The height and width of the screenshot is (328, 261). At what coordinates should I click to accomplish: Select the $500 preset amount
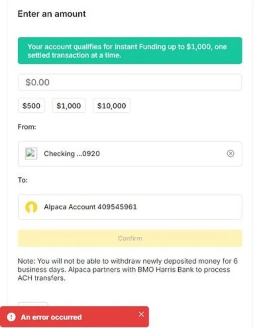pyautogui.click(x=32, y=105)
